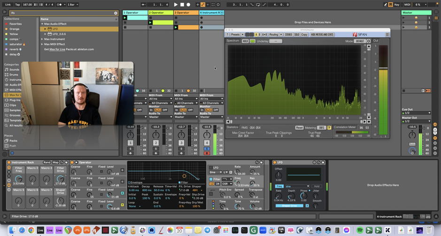Open SPAN mode settings gear icon
The width and height of the screenshot is (441, 236).
click(x=368, y=41)
